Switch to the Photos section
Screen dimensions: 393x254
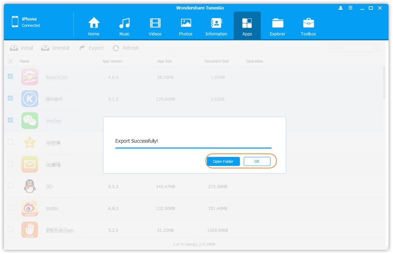(x=186, y=26)
